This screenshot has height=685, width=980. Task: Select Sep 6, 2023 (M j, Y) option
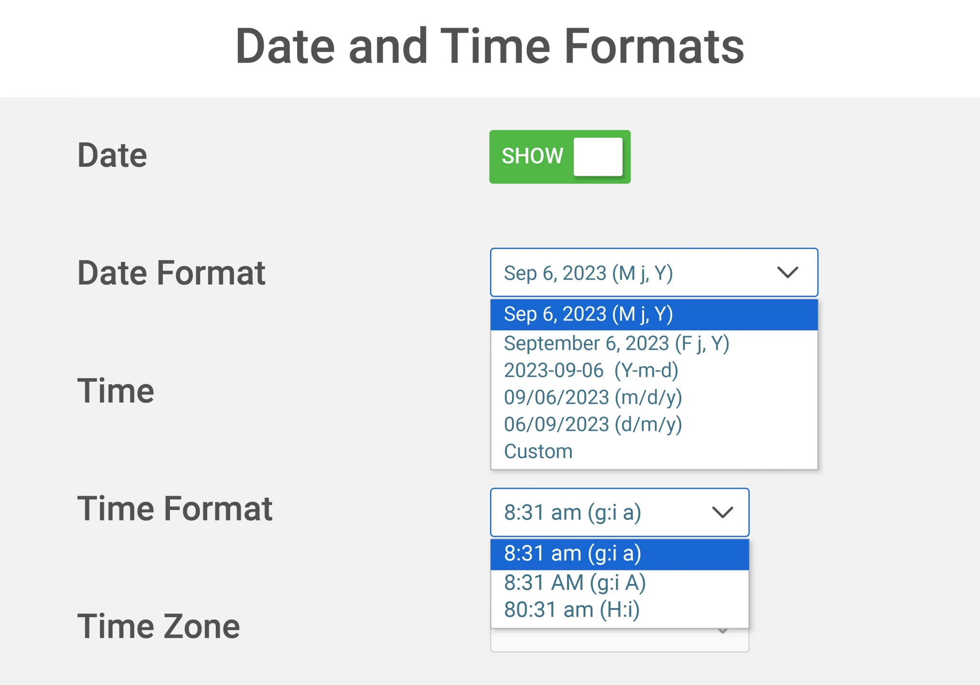(654, 315)
